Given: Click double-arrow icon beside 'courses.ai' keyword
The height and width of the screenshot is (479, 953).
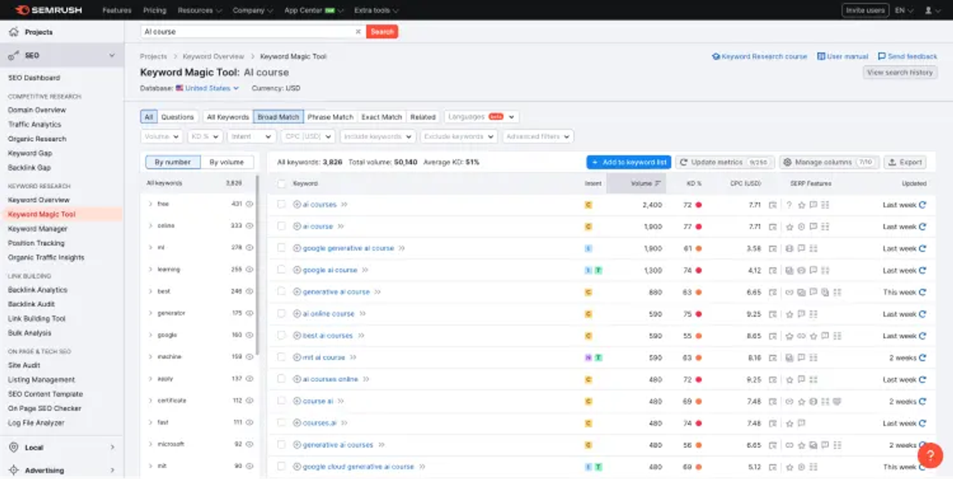Looking at the screenshot, I should point(344,423).
